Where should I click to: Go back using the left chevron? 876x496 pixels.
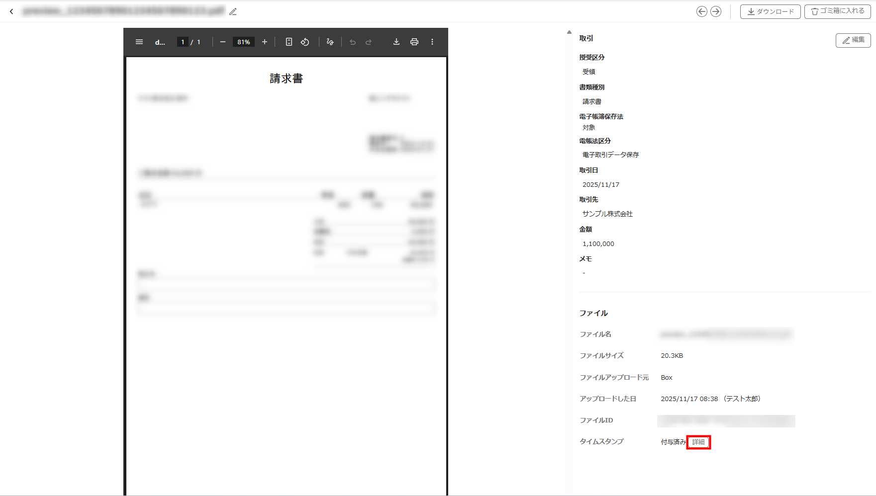(11, 11)
